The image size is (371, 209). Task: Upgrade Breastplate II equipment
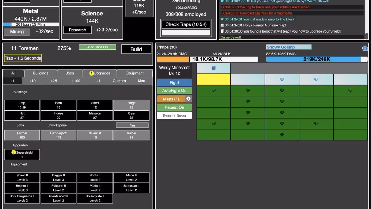pos(95,198)
